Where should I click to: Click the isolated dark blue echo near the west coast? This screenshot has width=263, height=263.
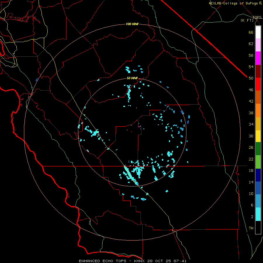point(37,80)
